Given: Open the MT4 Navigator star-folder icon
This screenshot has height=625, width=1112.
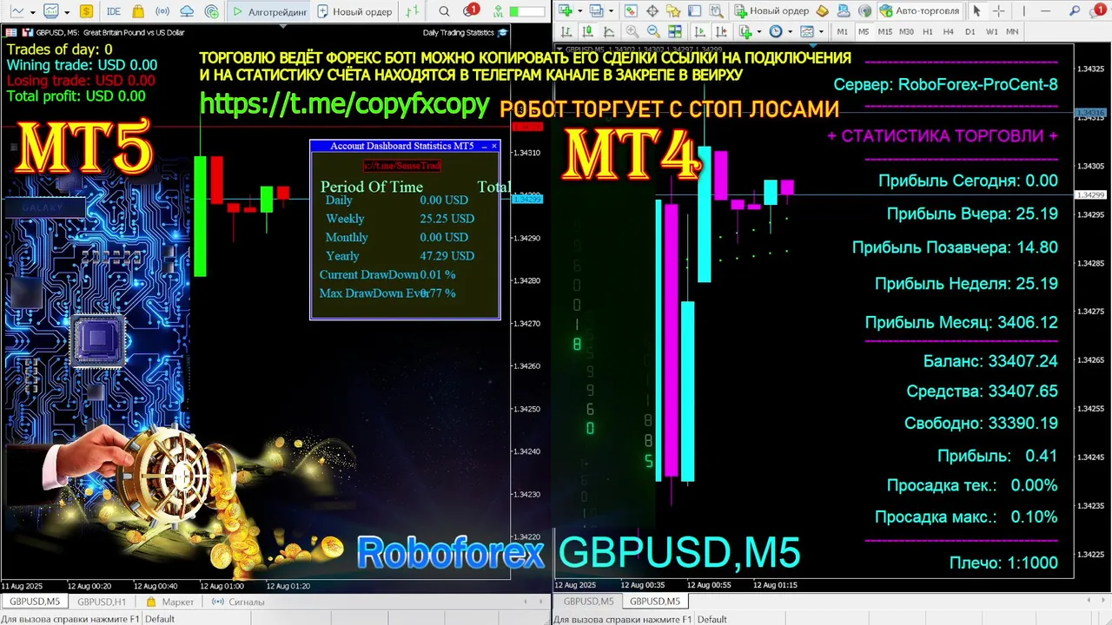Looking at the screenshot, I should [x=673, y=11].
